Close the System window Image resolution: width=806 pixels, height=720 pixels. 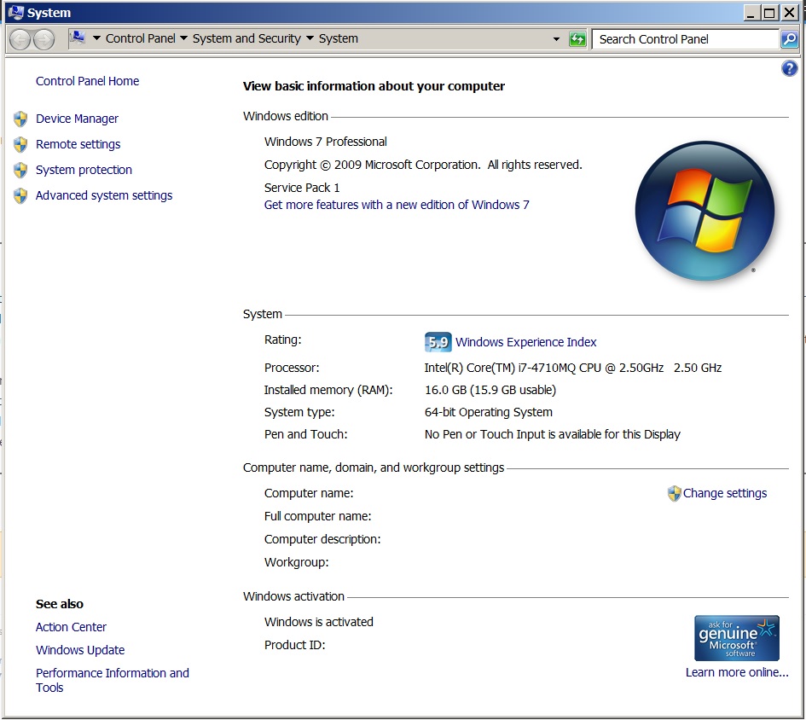pyautogui.click(x=789, y=12)
